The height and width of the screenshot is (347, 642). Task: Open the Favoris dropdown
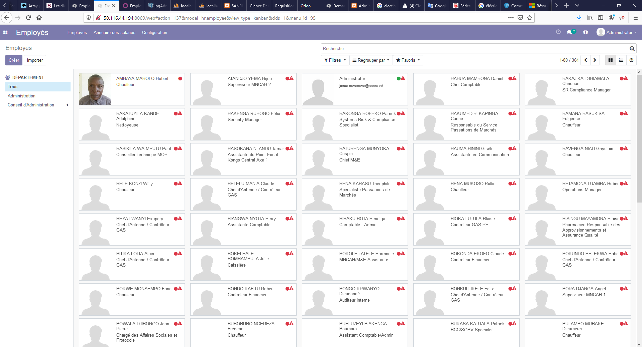point(408,60)
